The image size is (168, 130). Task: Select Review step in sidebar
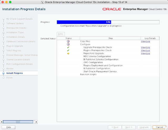pos(10,69)
